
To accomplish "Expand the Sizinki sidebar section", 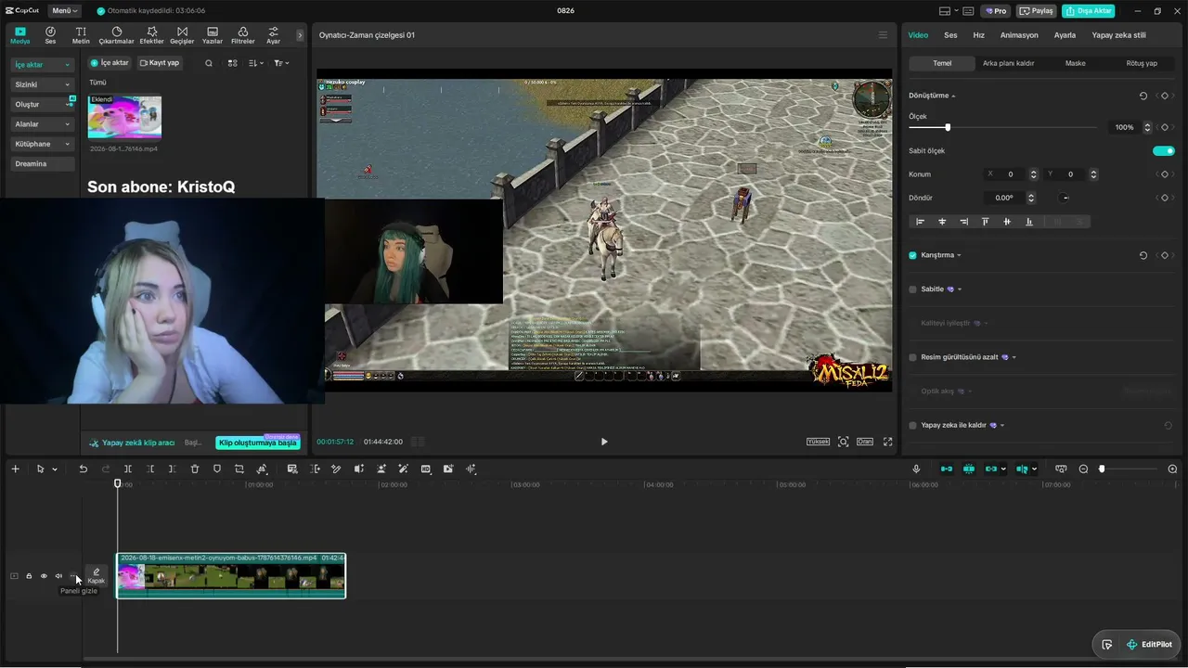I will (x=43, y=84).
